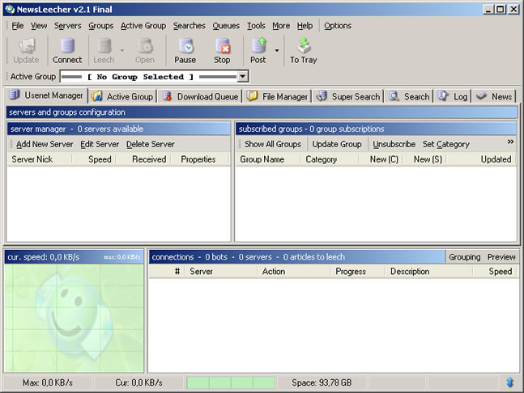
Task: Switch to the News tab
Action: click(x=494, y=96)
